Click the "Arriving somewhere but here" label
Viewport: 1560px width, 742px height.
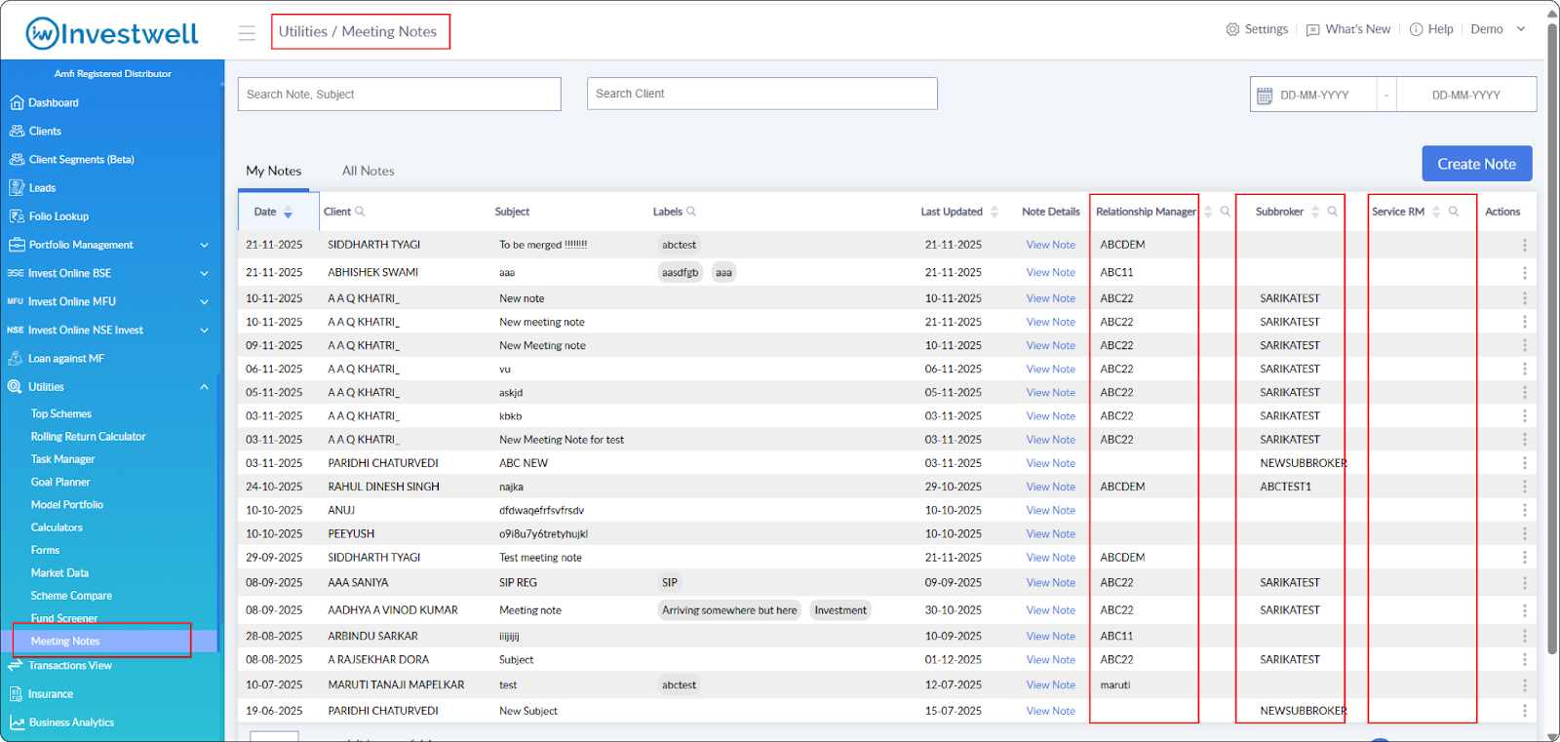(729, 610)
